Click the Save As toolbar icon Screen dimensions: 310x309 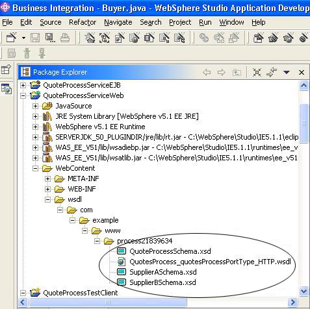[50, 38]
